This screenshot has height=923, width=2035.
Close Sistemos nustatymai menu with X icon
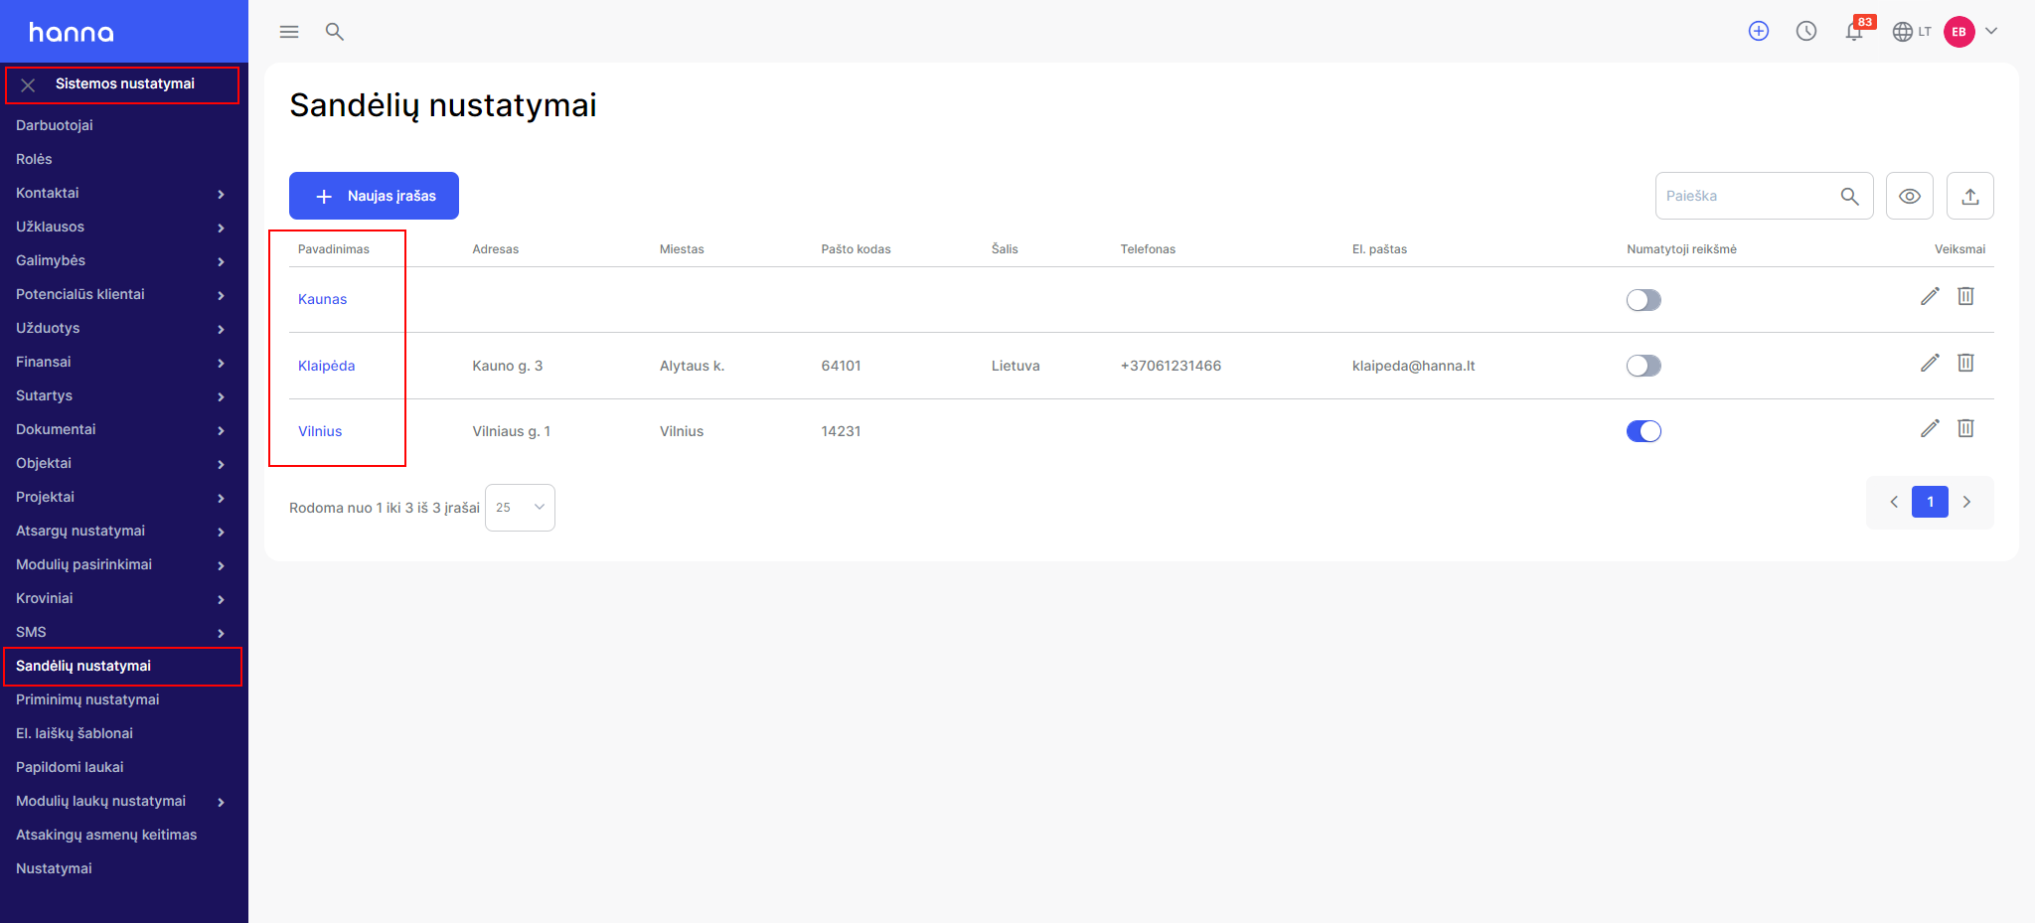(29, 85)
